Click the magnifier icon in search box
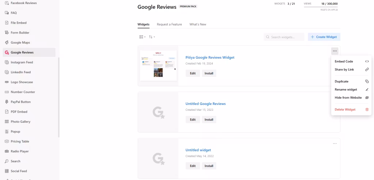 pyautogui.click(x=268, y=37)
